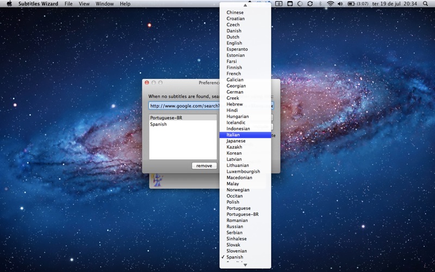
Task: Choose Indonesian from the language menu
Action: click(x=245, y=128)
